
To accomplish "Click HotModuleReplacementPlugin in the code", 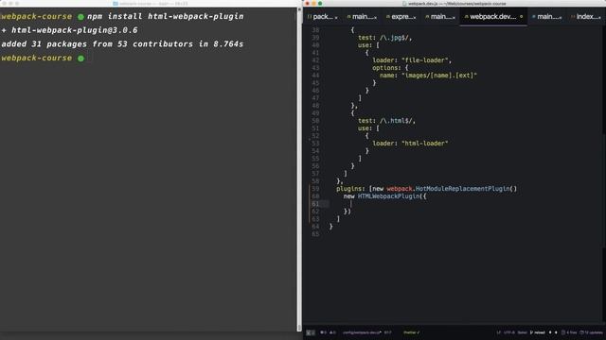I will click(462, 189).
